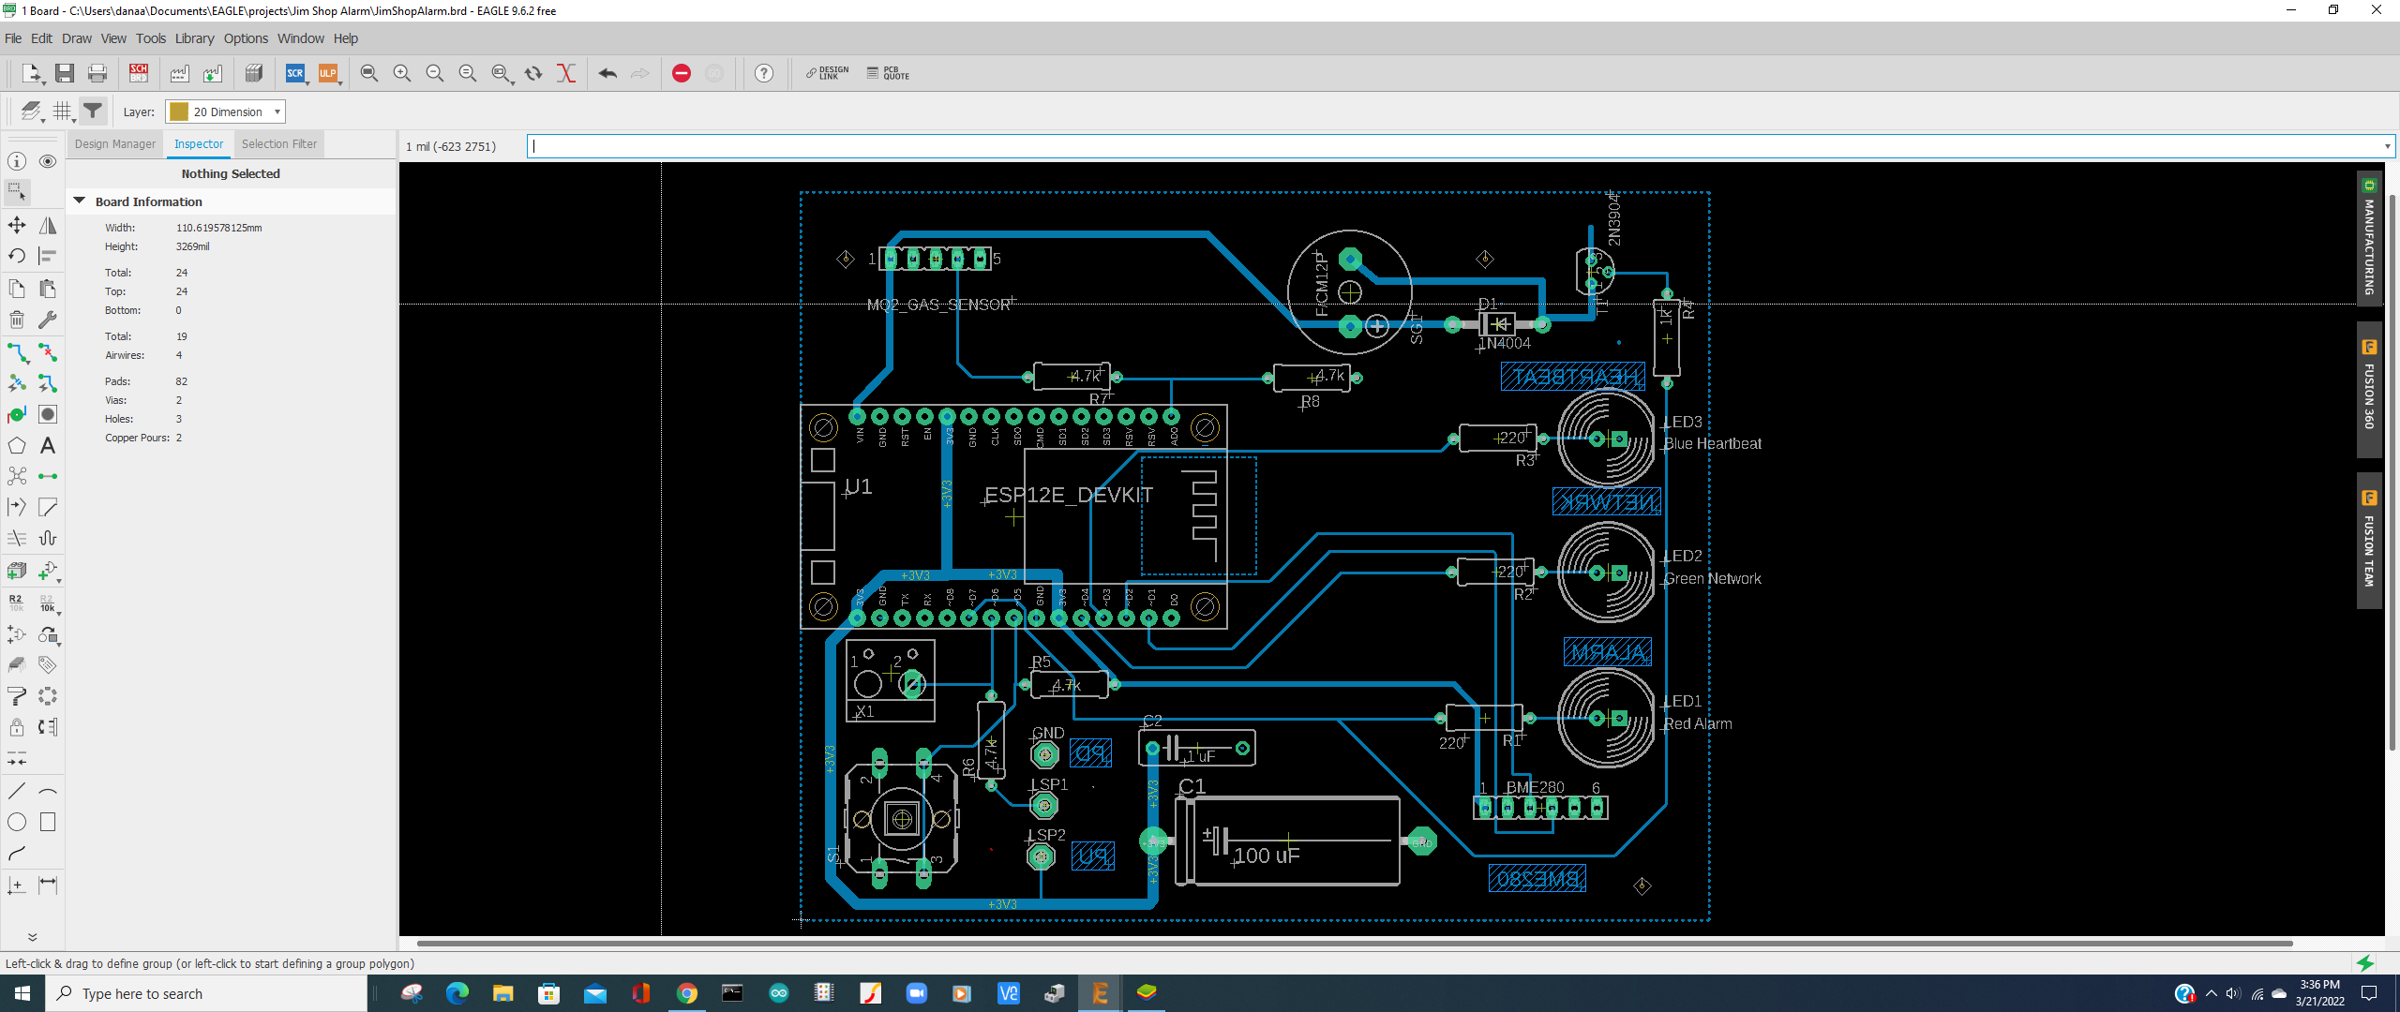Viewport: 2400px width, 1012px height.
Task: Toggle the layer display settings icon
Action: tap(29, 111)
